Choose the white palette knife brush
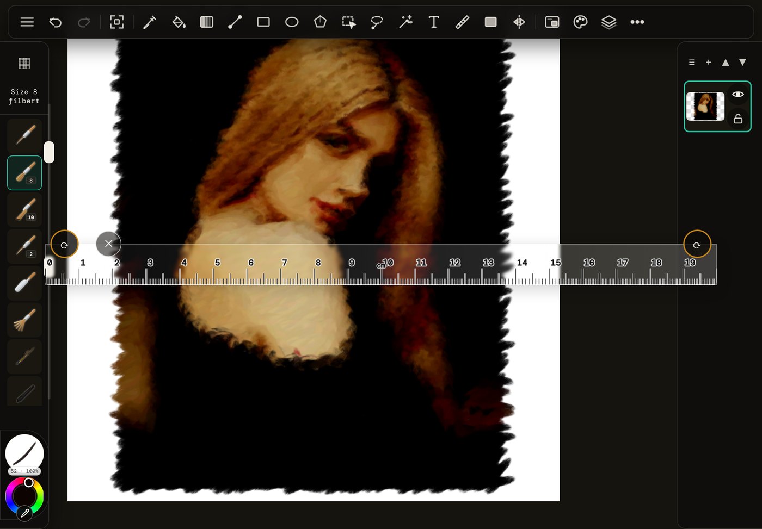Screen dimensions: 762x529 coord(24,283)
